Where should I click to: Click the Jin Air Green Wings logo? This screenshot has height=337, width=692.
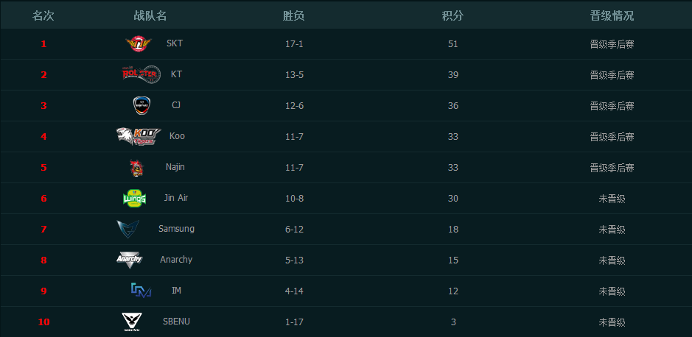pos(135,199)
